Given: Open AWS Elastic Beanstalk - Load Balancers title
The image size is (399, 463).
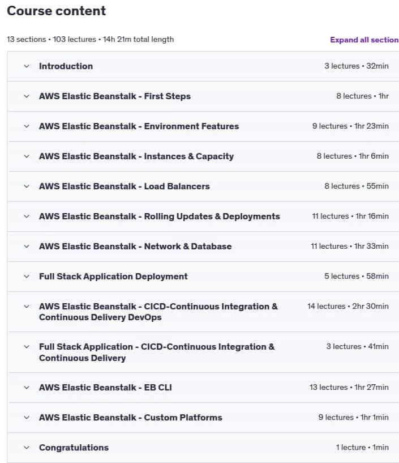Looking at the screenshot, I should point(124,186).
